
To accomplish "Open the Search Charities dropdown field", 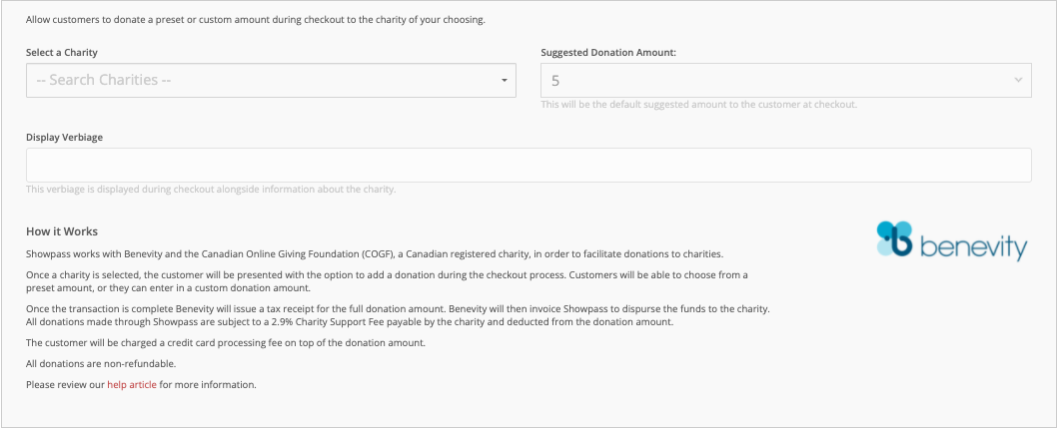I will tap(271, 80).
